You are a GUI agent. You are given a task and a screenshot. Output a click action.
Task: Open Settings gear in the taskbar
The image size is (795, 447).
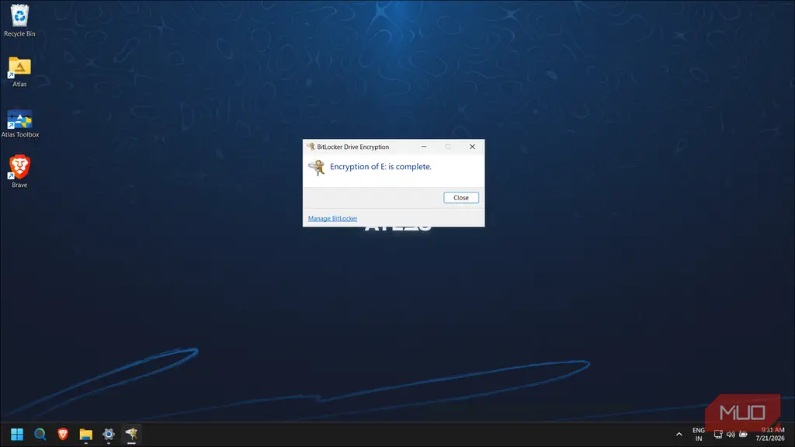pos(109,435)
